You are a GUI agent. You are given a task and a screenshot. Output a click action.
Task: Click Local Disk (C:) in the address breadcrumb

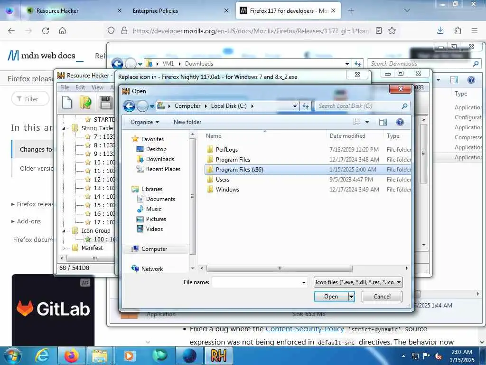[229, 106]
